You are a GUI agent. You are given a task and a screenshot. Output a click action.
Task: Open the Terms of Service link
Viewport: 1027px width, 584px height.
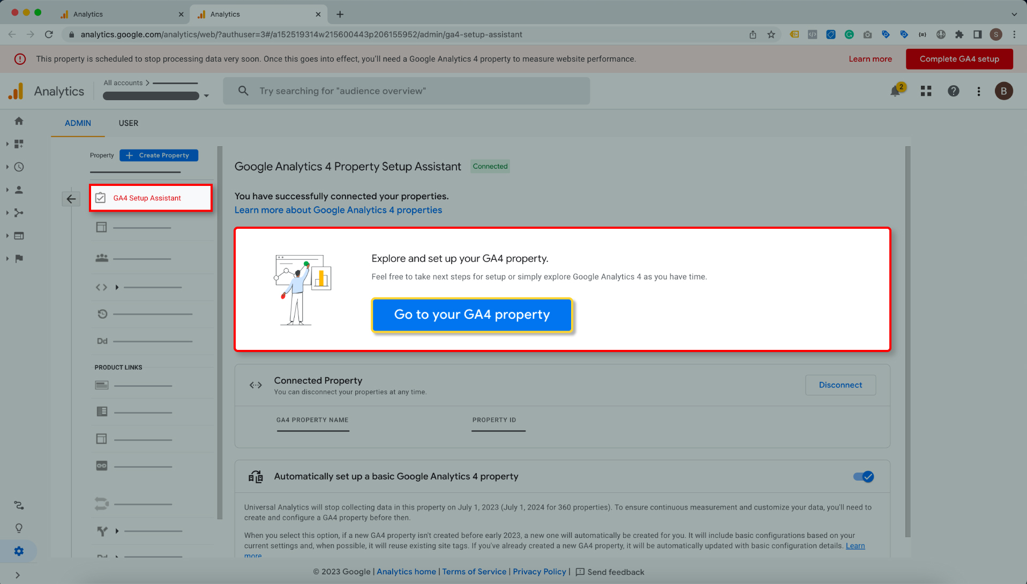[x=474, y=572]
